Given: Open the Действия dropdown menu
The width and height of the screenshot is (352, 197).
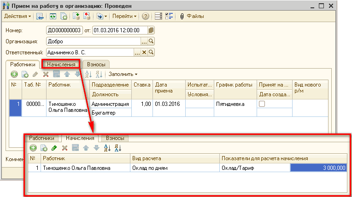Looking at the screenshot, I should pyautogui.click(x=18, y=17).
